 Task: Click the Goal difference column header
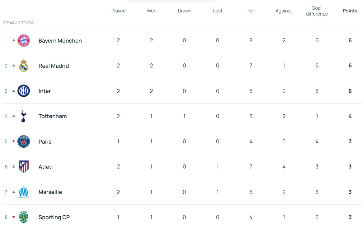[317, 11]
